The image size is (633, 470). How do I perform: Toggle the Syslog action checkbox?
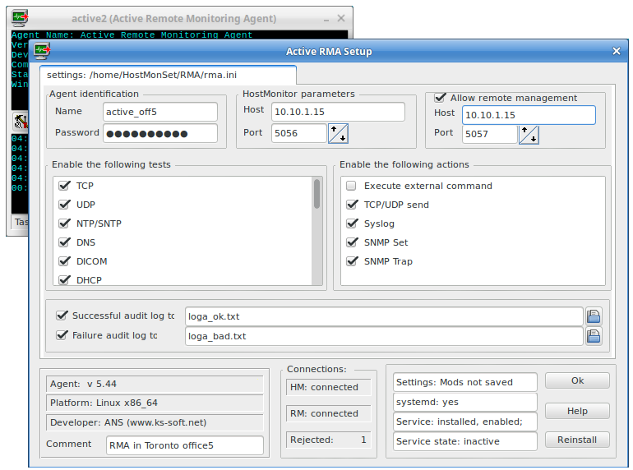pyautogui.click(x=352, y=223)
